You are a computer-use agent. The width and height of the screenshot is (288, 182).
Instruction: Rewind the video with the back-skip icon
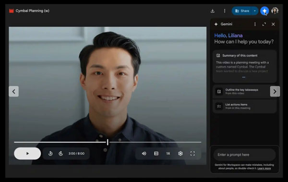(50, 154)
